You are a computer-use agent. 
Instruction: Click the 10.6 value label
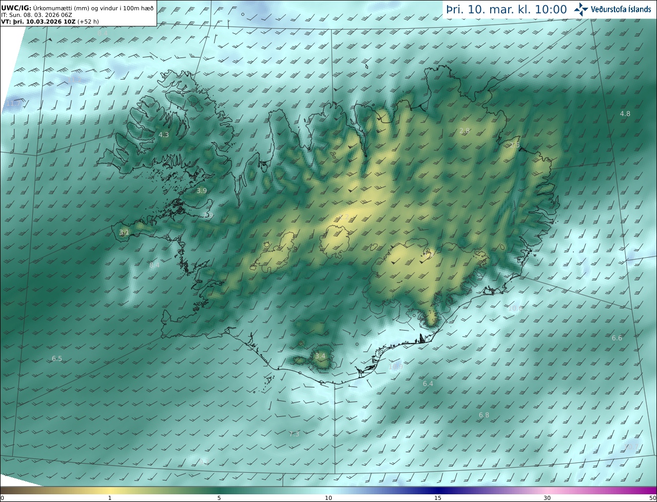515,308
